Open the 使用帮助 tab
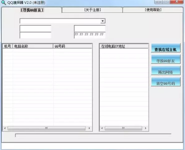This screenshot has height=150, width=185. 153,10
